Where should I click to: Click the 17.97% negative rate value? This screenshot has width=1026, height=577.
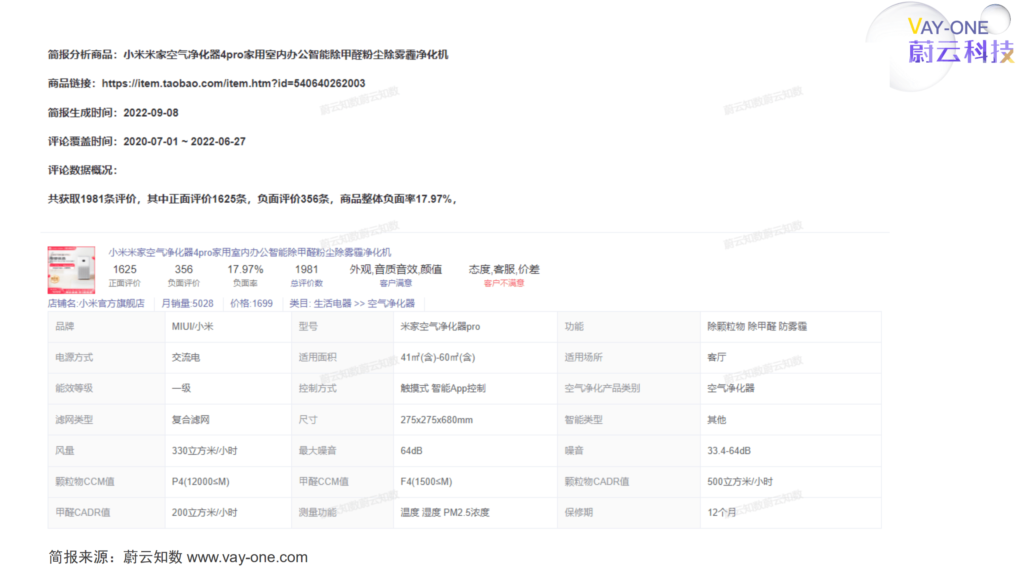point(246,269)
